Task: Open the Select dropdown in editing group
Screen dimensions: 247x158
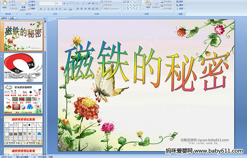Action: pos(180,9)
